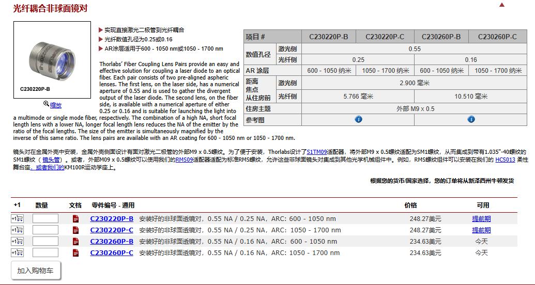Image resolution: width=535 pixels, height=285 pixels.
Task: Open C230220P-B part number link
Action: click(x=112, y=218)
